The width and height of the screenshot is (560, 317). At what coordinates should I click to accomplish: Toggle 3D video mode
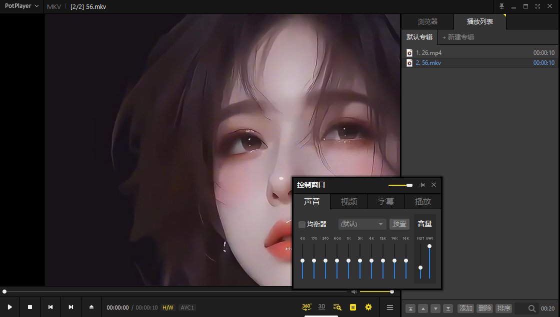(322, 307)
